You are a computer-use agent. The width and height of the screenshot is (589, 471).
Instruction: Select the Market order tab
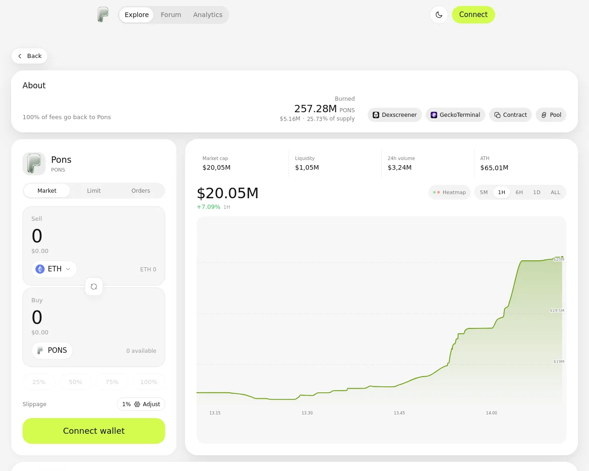coord(47,191)
